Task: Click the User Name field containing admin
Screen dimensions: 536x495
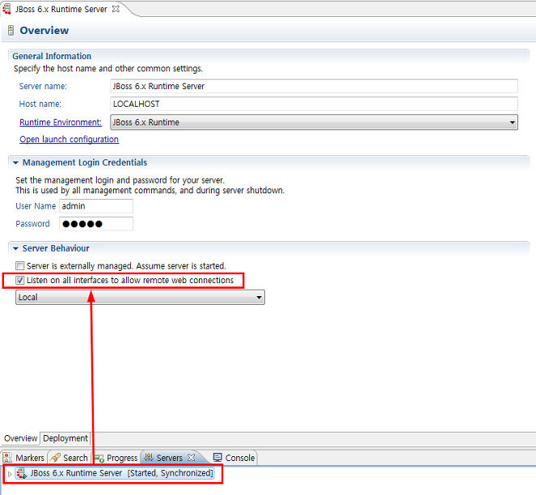Action: click(96, 206)
